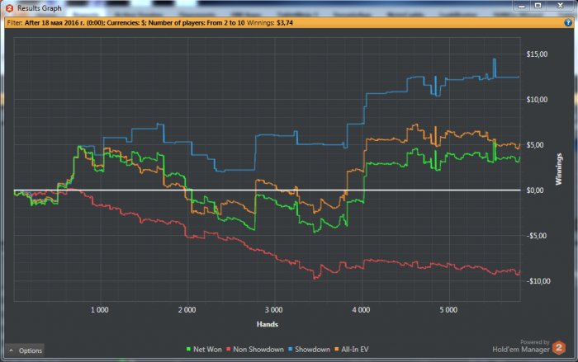Click the 4 000 hands axis label
This screenshot has width=578, height=362.
[x=361, y=310]
